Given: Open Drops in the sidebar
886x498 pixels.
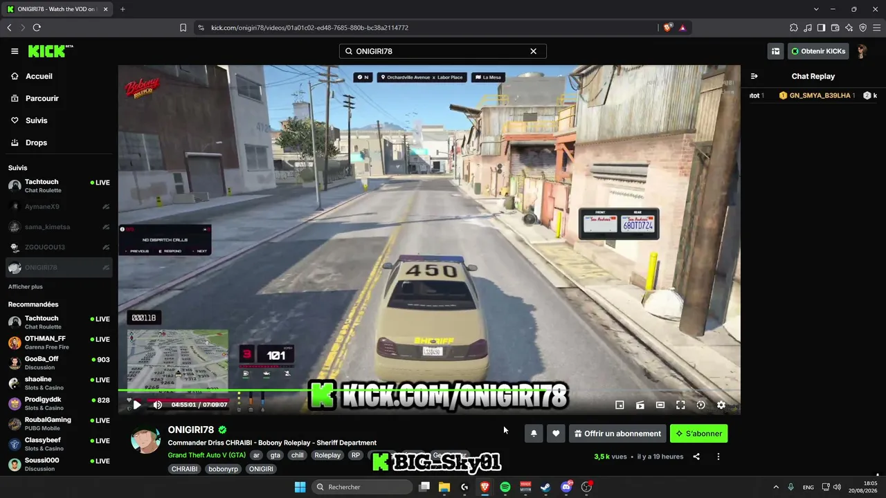Looking at the screenshot, I should 36,142.
